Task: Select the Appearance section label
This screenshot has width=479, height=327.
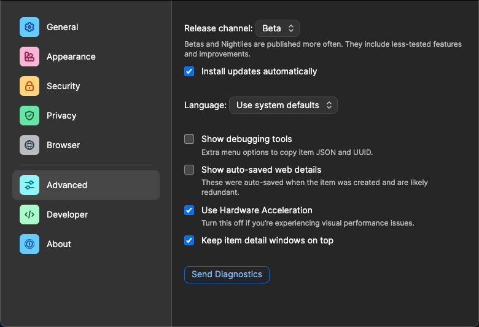Action: coord(71,57)
